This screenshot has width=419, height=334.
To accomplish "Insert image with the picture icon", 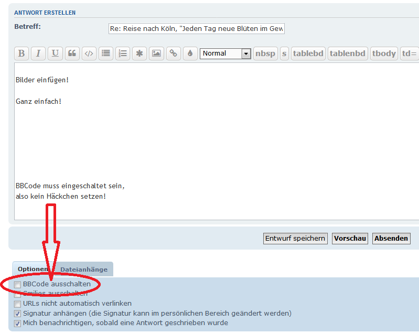I will coord(156,53).
